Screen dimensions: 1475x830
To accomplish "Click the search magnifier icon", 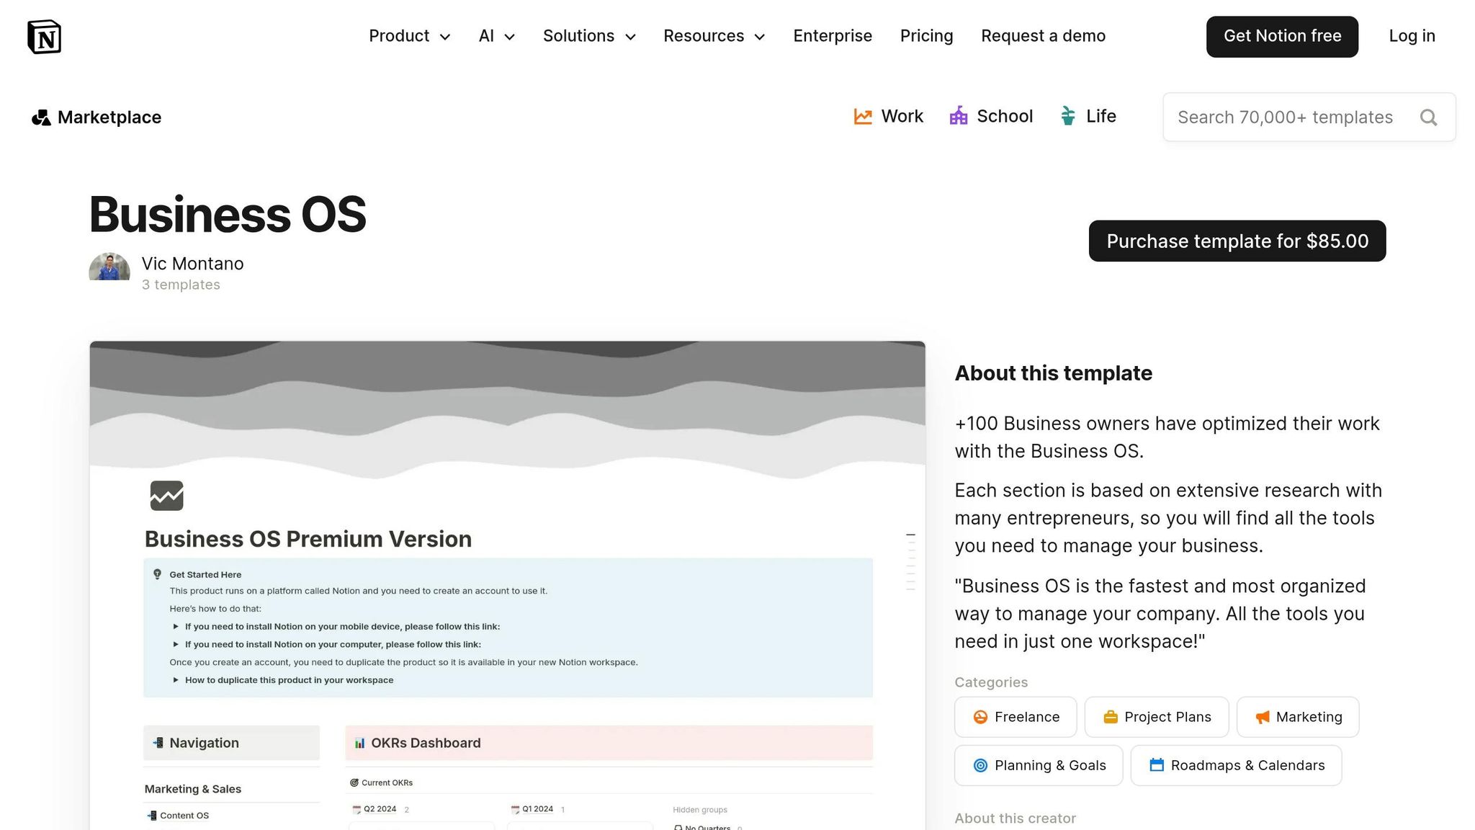I will coord(1428,117).
